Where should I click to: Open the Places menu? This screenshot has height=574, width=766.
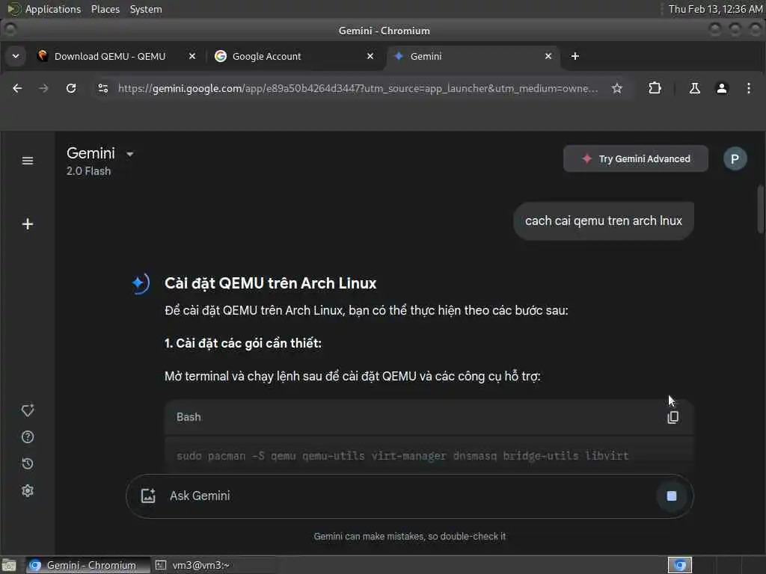(x=105, y=9)
